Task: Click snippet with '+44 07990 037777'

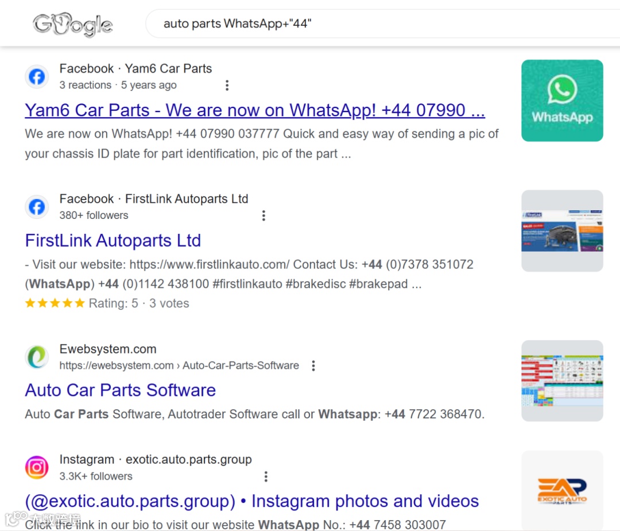Action: click(262, 144)
